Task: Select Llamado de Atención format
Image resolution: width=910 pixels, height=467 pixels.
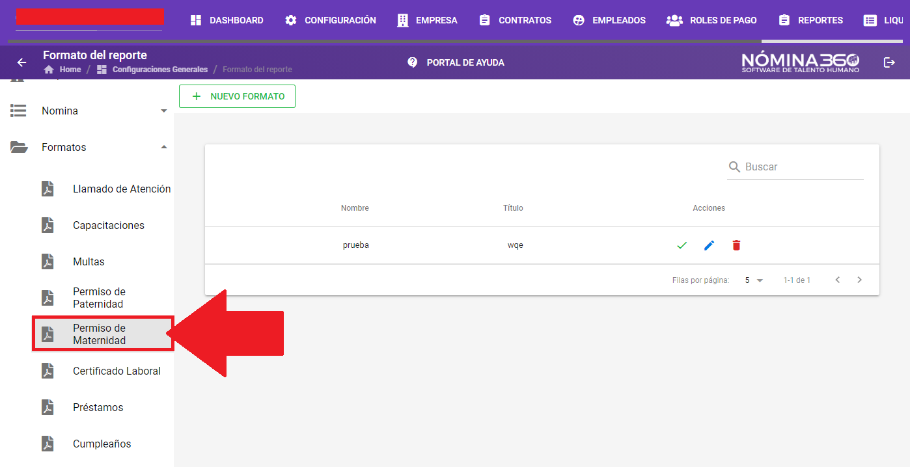Action: 107,189
